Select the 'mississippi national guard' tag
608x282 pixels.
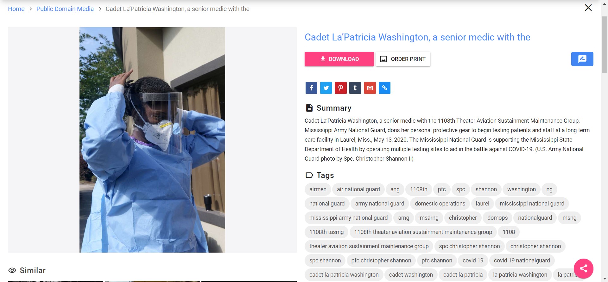[x=532, y=204]
